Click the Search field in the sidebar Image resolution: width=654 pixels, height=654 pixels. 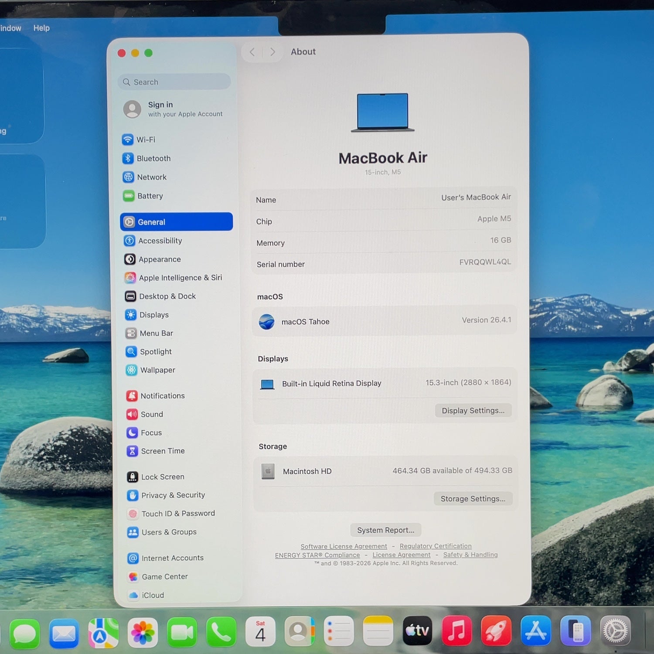pyautogui.click(x=174, y=82)
